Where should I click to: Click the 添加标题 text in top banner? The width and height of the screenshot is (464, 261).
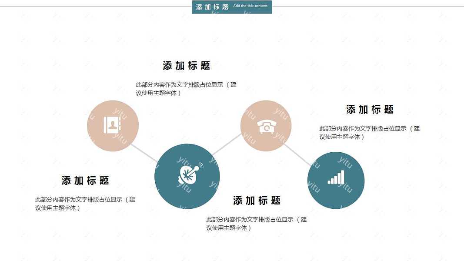point(212,7)
